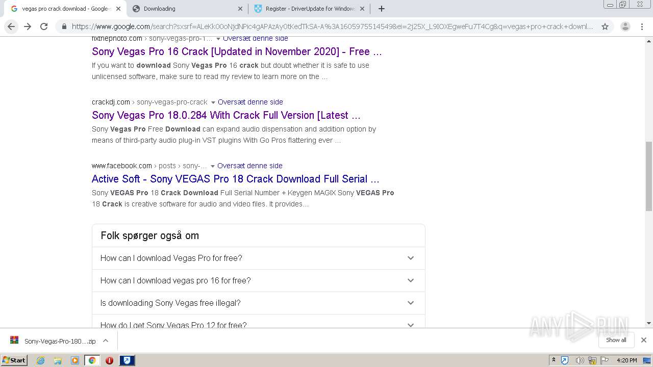Open dropdown arrow next to www.facebook.com URL
This screenshot has height=367, width=653.
click(213, 166)
